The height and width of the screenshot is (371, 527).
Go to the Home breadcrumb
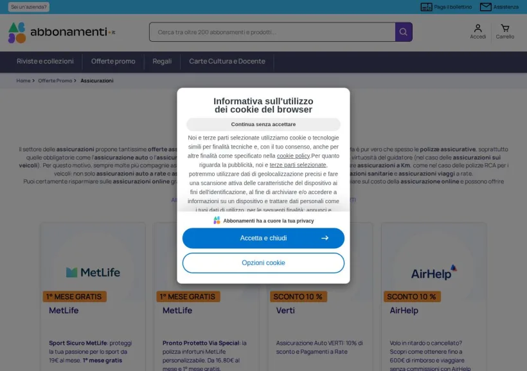click(23, 81)
